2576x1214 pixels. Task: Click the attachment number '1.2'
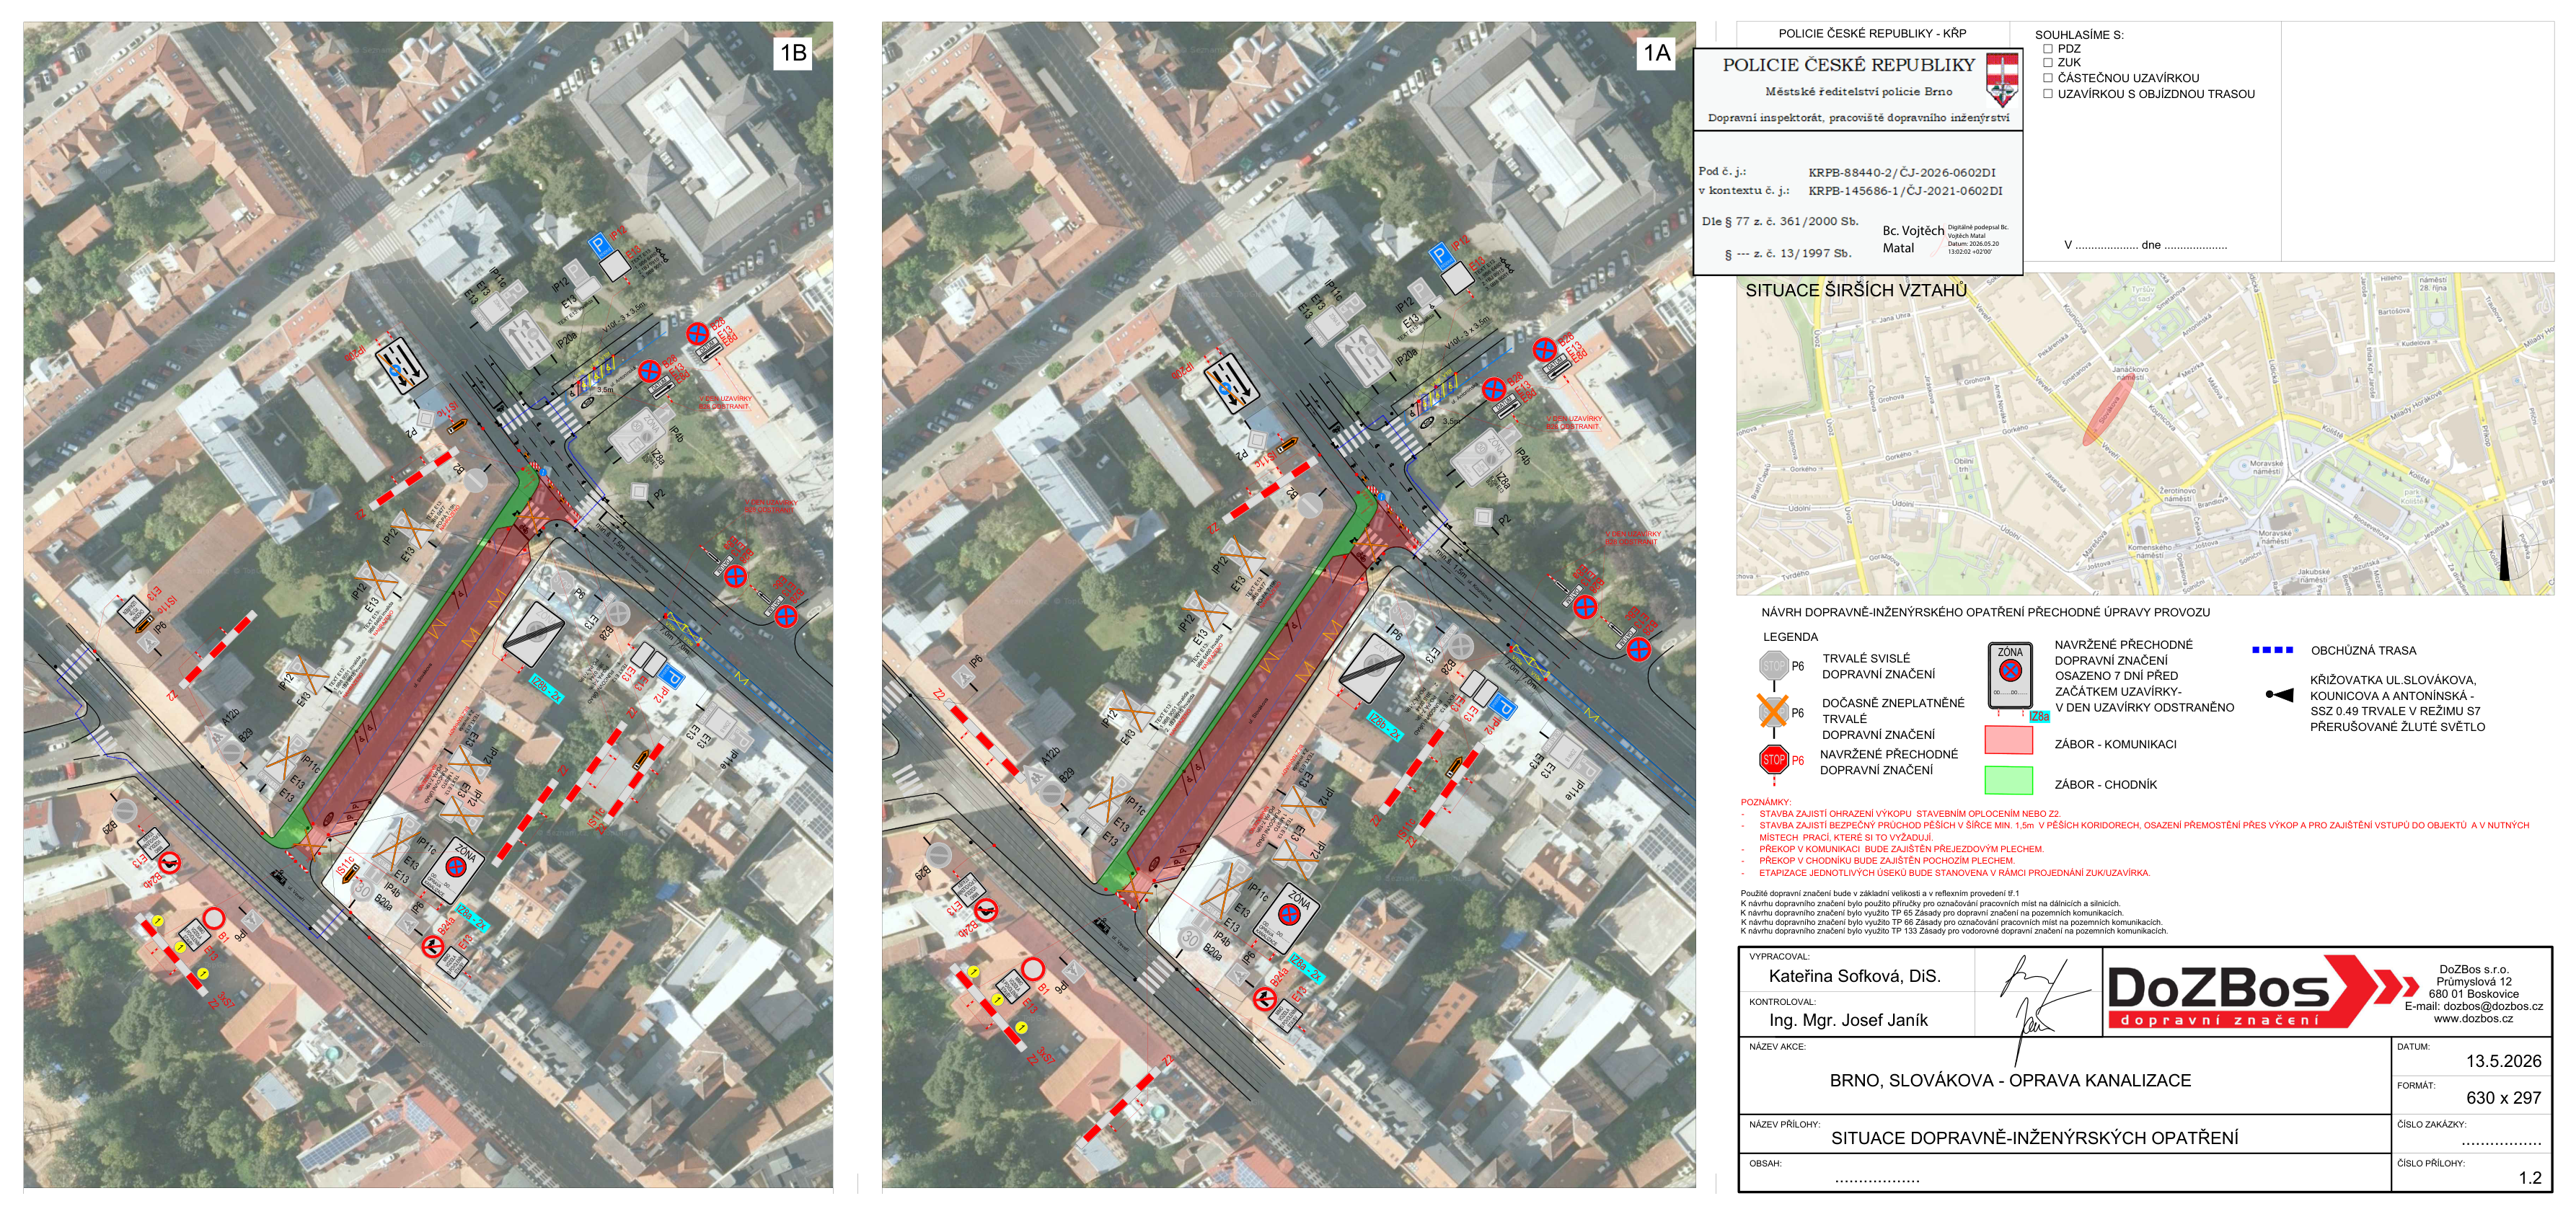[x=2530, y=1178]
